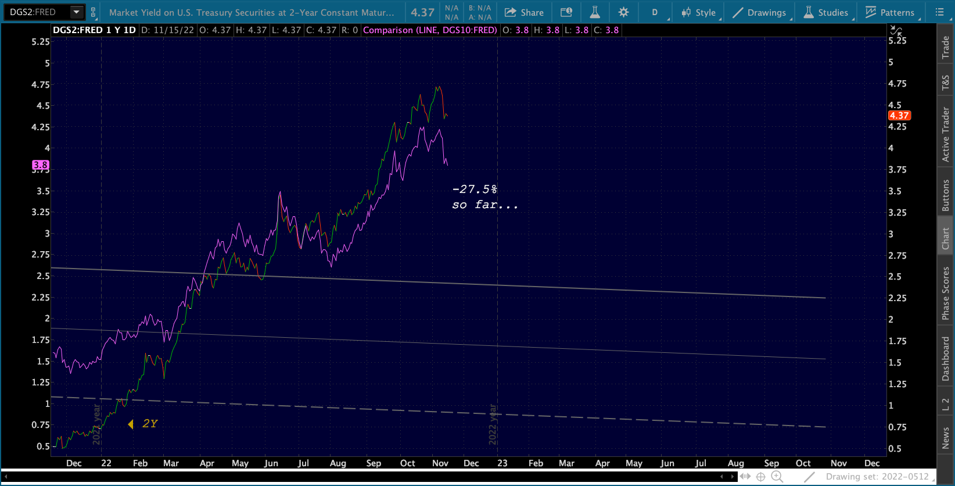Click the expand time axis arrows icon
Screen dimensions: 955x486
745,477
